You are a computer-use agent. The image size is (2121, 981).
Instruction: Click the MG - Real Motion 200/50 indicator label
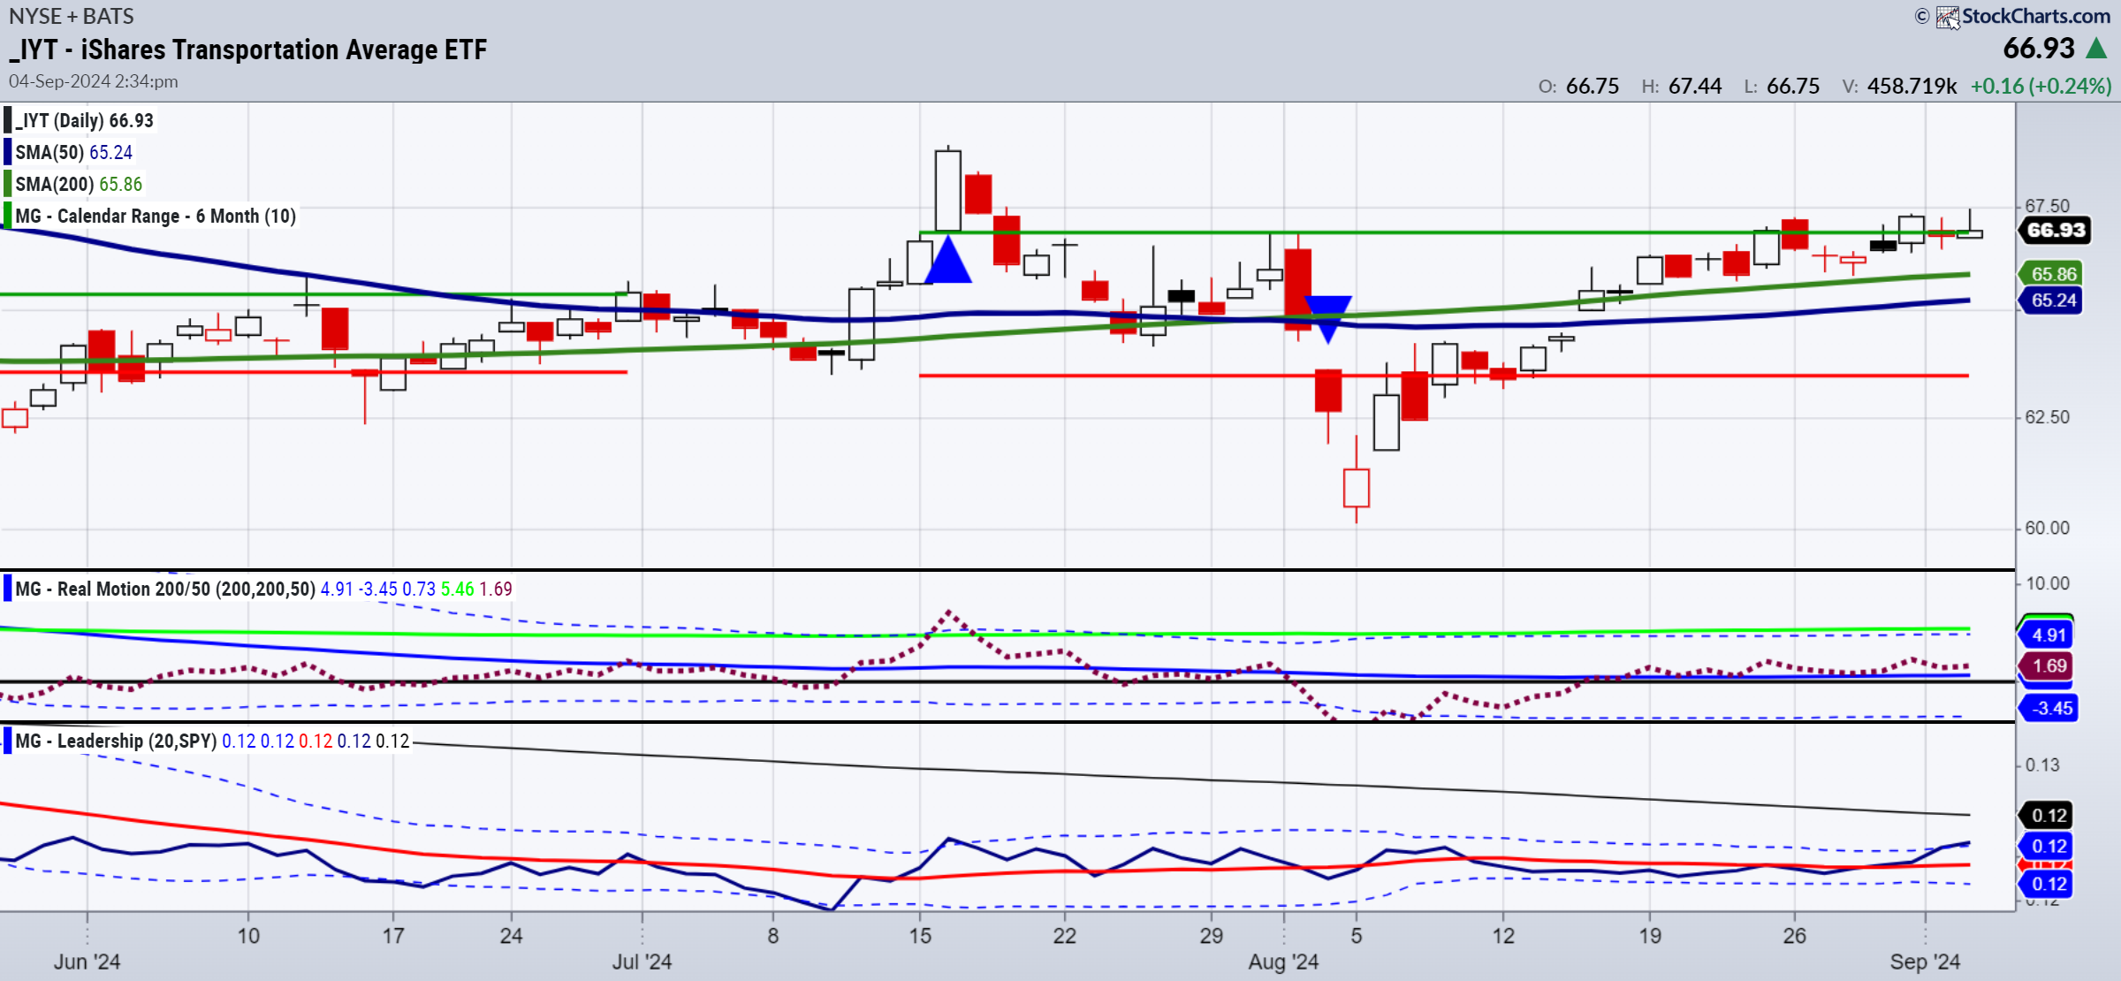[x=165, y=589]
